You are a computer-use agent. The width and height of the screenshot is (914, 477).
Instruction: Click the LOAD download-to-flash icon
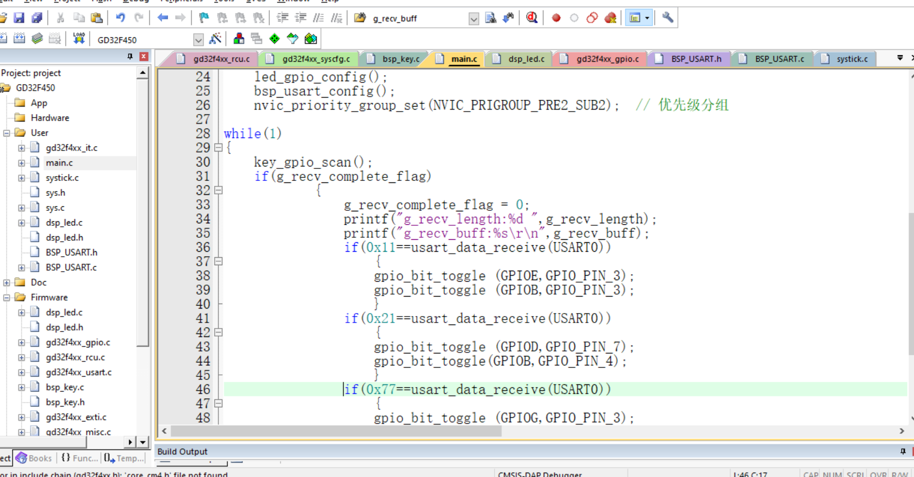79,39
